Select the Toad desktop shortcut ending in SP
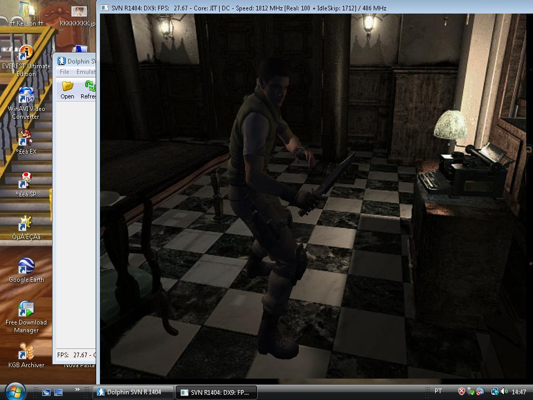This screenshot has width=533, height=400. tap(26, 185)
